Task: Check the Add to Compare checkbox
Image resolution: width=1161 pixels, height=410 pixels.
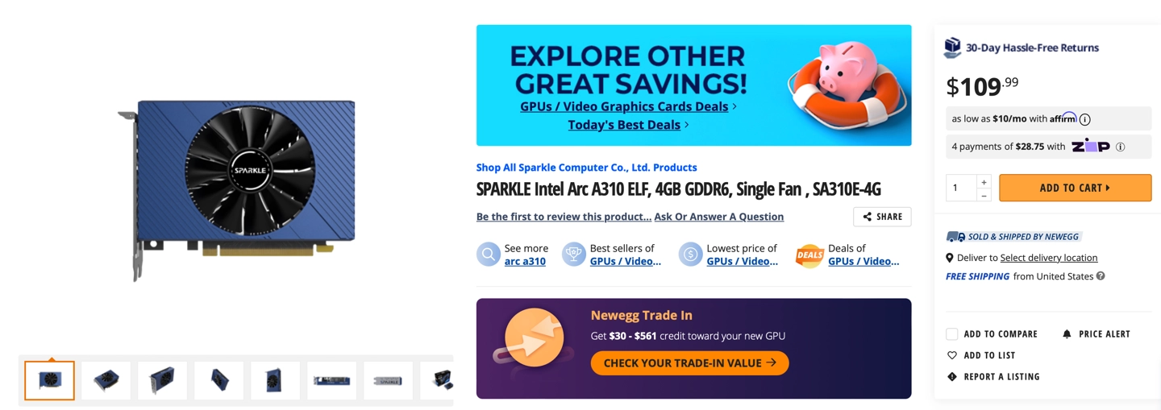Action: pyautogui.click(x=952, y=333)
